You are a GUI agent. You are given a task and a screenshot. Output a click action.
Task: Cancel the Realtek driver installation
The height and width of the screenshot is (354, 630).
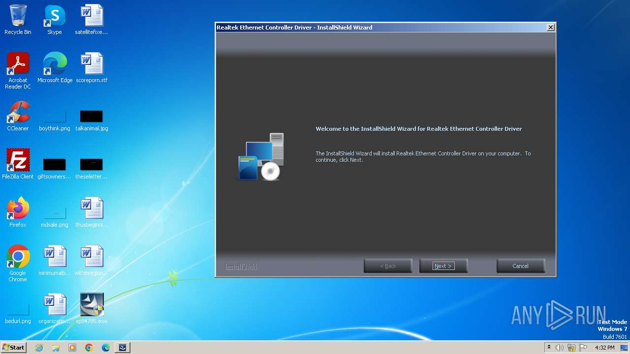[x=520, y=266]
